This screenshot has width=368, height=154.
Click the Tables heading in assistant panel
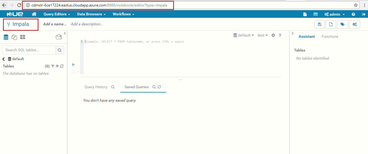pos(299,50)
